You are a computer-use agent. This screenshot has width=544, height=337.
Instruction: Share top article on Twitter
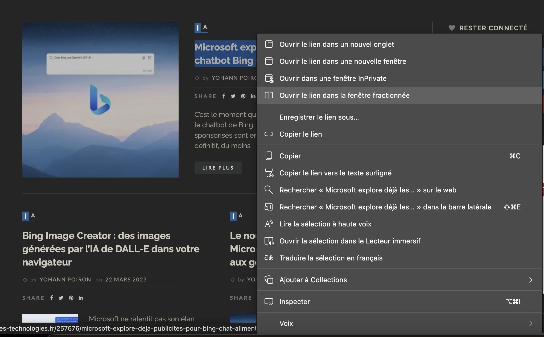[x=233, y=96]
